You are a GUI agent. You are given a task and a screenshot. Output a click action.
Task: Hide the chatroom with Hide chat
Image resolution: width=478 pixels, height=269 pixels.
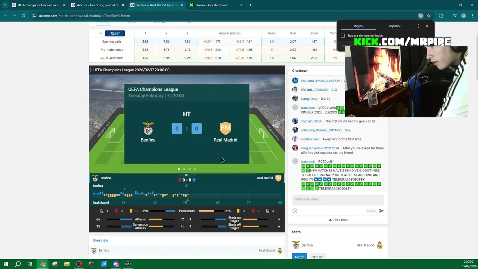(x=338, y=220)
